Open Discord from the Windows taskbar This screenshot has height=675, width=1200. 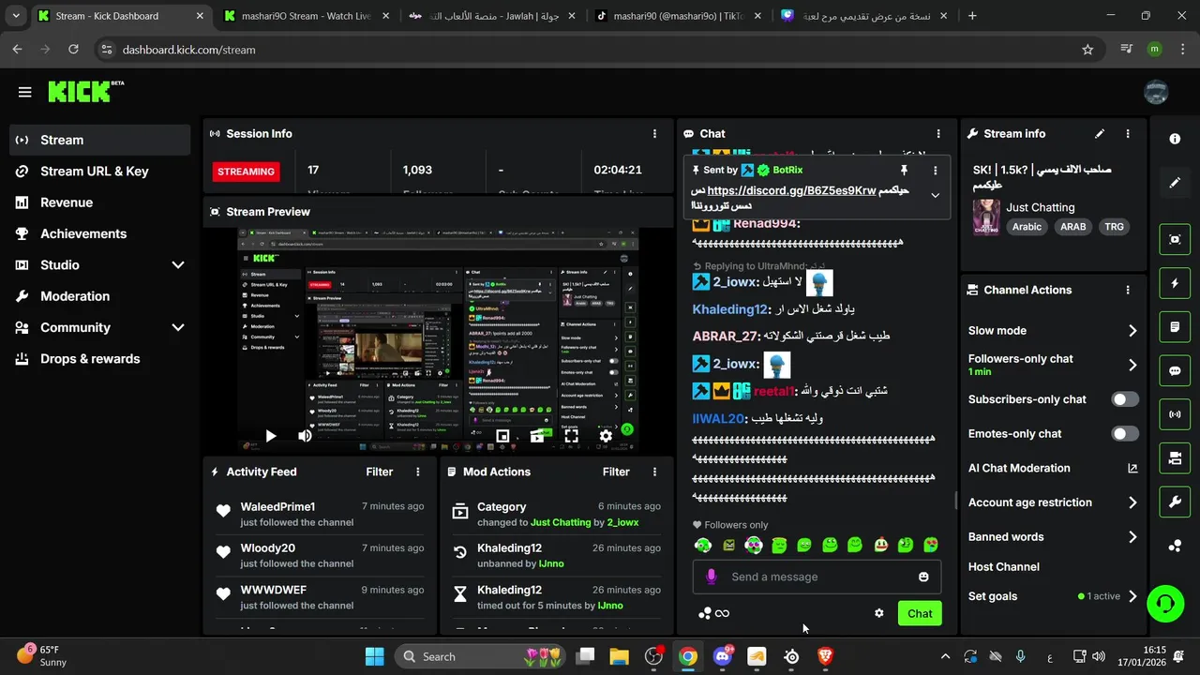pos(722,656)
